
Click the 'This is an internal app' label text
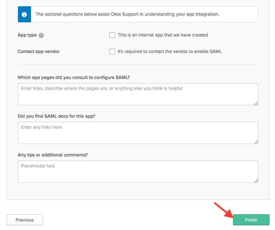pos(163,35)
